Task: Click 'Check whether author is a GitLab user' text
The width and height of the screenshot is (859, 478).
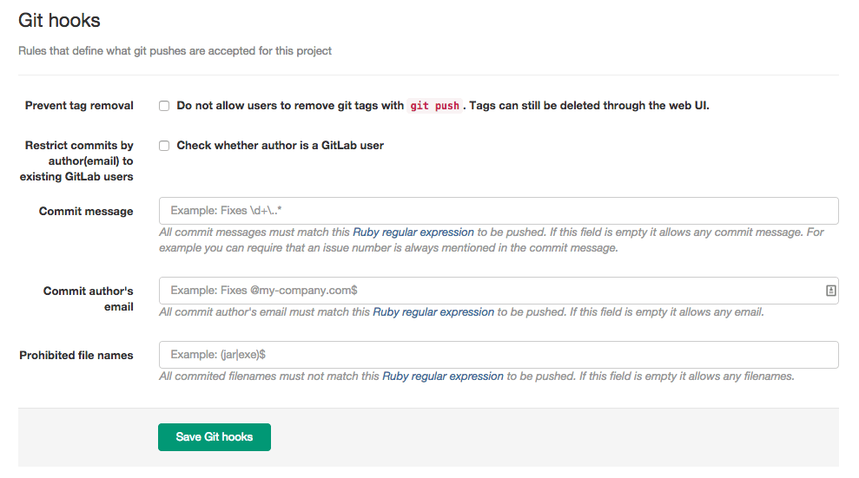Action: pyautogui.click(x=280, y=146)
